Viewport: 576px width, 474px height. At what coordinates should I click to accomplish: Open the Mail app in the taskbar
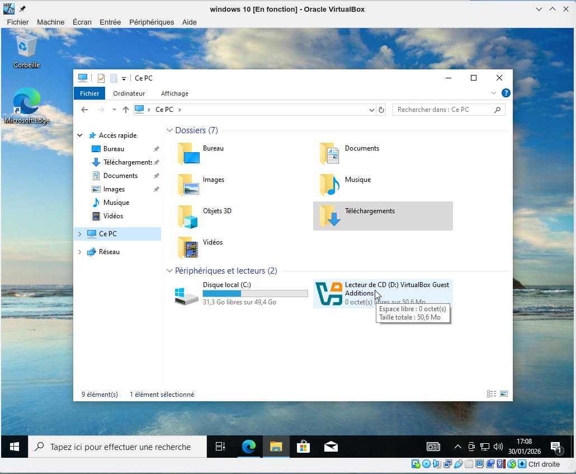(331, 447)
